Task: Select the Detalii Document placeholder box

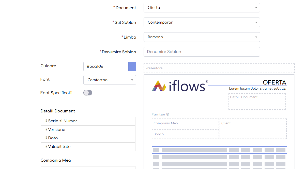Action: coord(257,102)
